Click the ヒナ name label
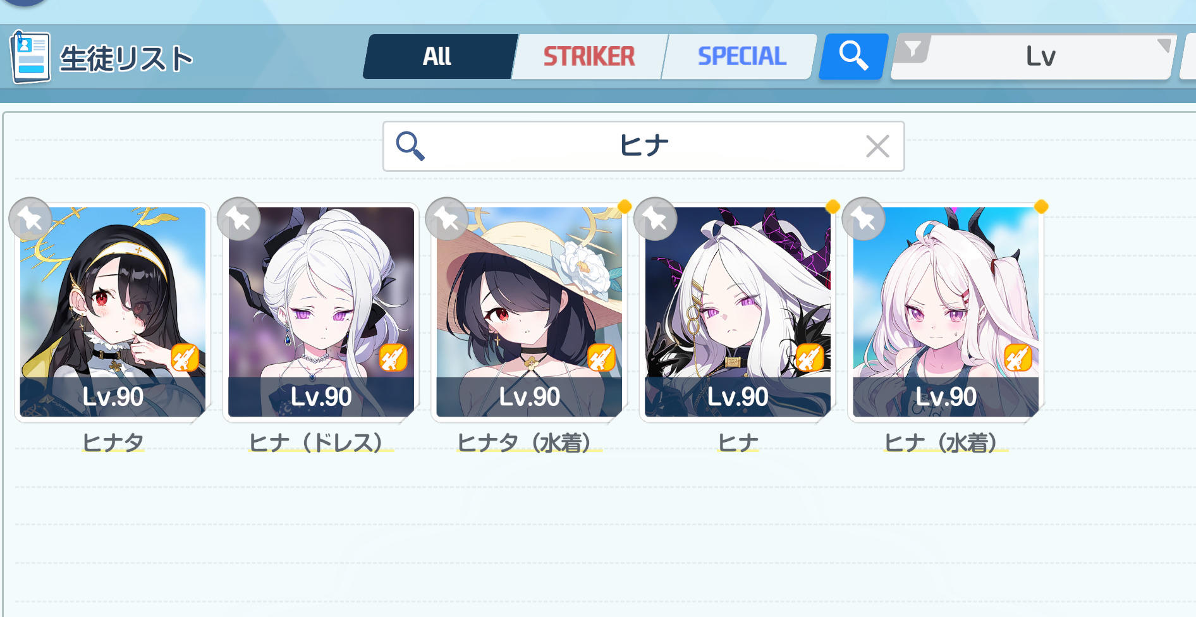Viewport: 1196px width, 617px height. pos(738,443)
